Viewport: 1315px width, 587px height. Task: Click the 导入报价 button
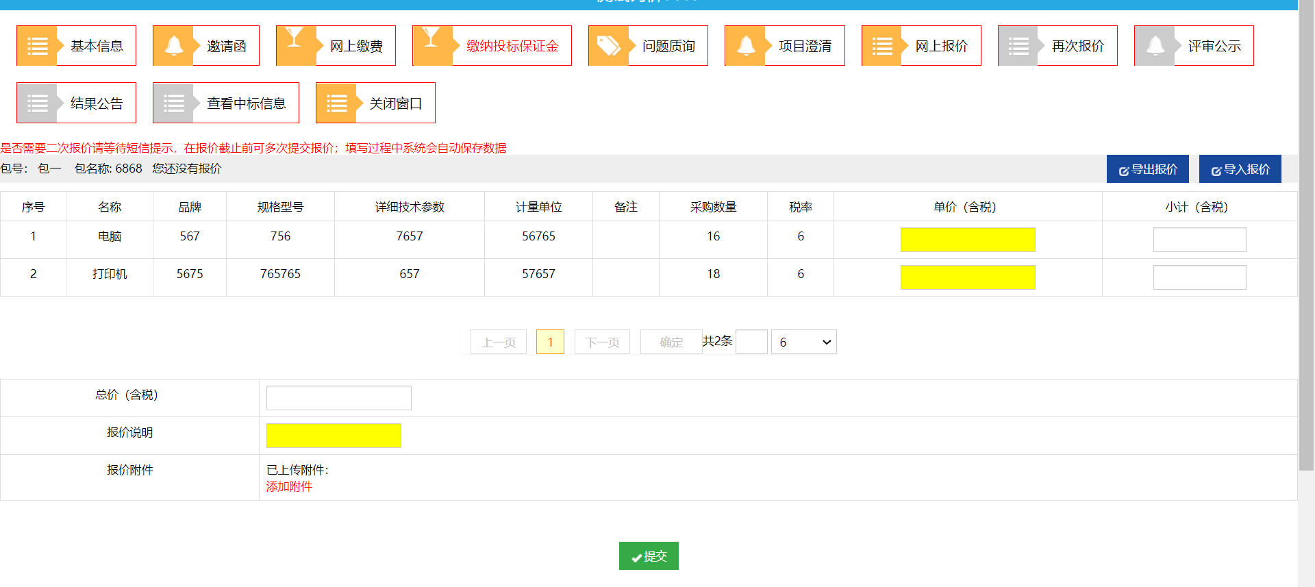[1240, 169]
